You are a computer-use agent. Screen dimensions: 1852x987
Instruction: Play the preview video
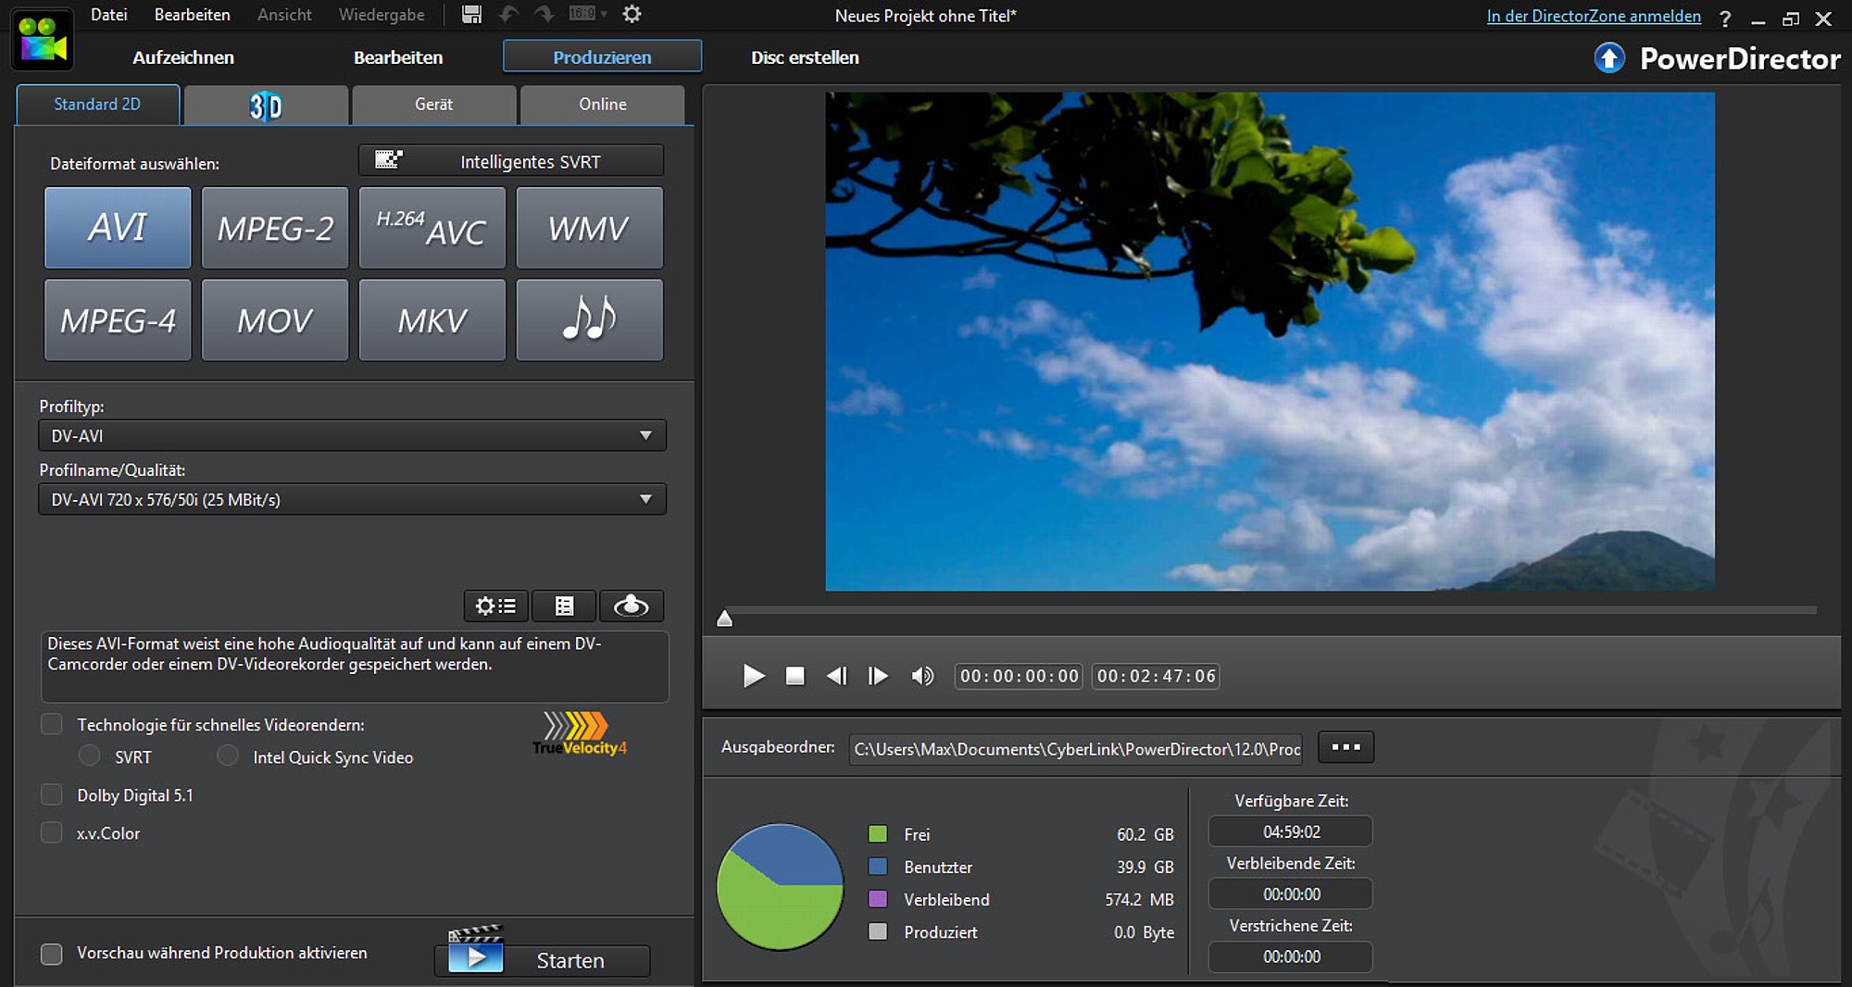(x=754, y=676)
